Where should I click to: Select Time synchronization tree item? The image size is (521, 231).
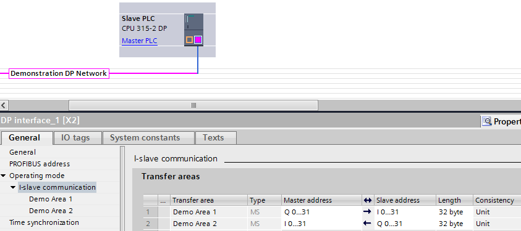tap(44, 222)
